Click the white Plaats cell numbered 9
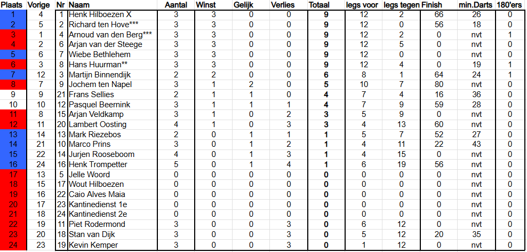Screen dimensions: 527x252 [x=13, y=94]
